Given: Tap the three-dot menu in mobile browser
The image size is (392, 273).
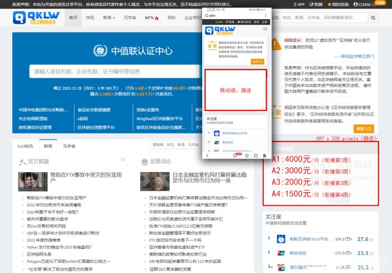Looking at the screenshot, I should 265,16.
